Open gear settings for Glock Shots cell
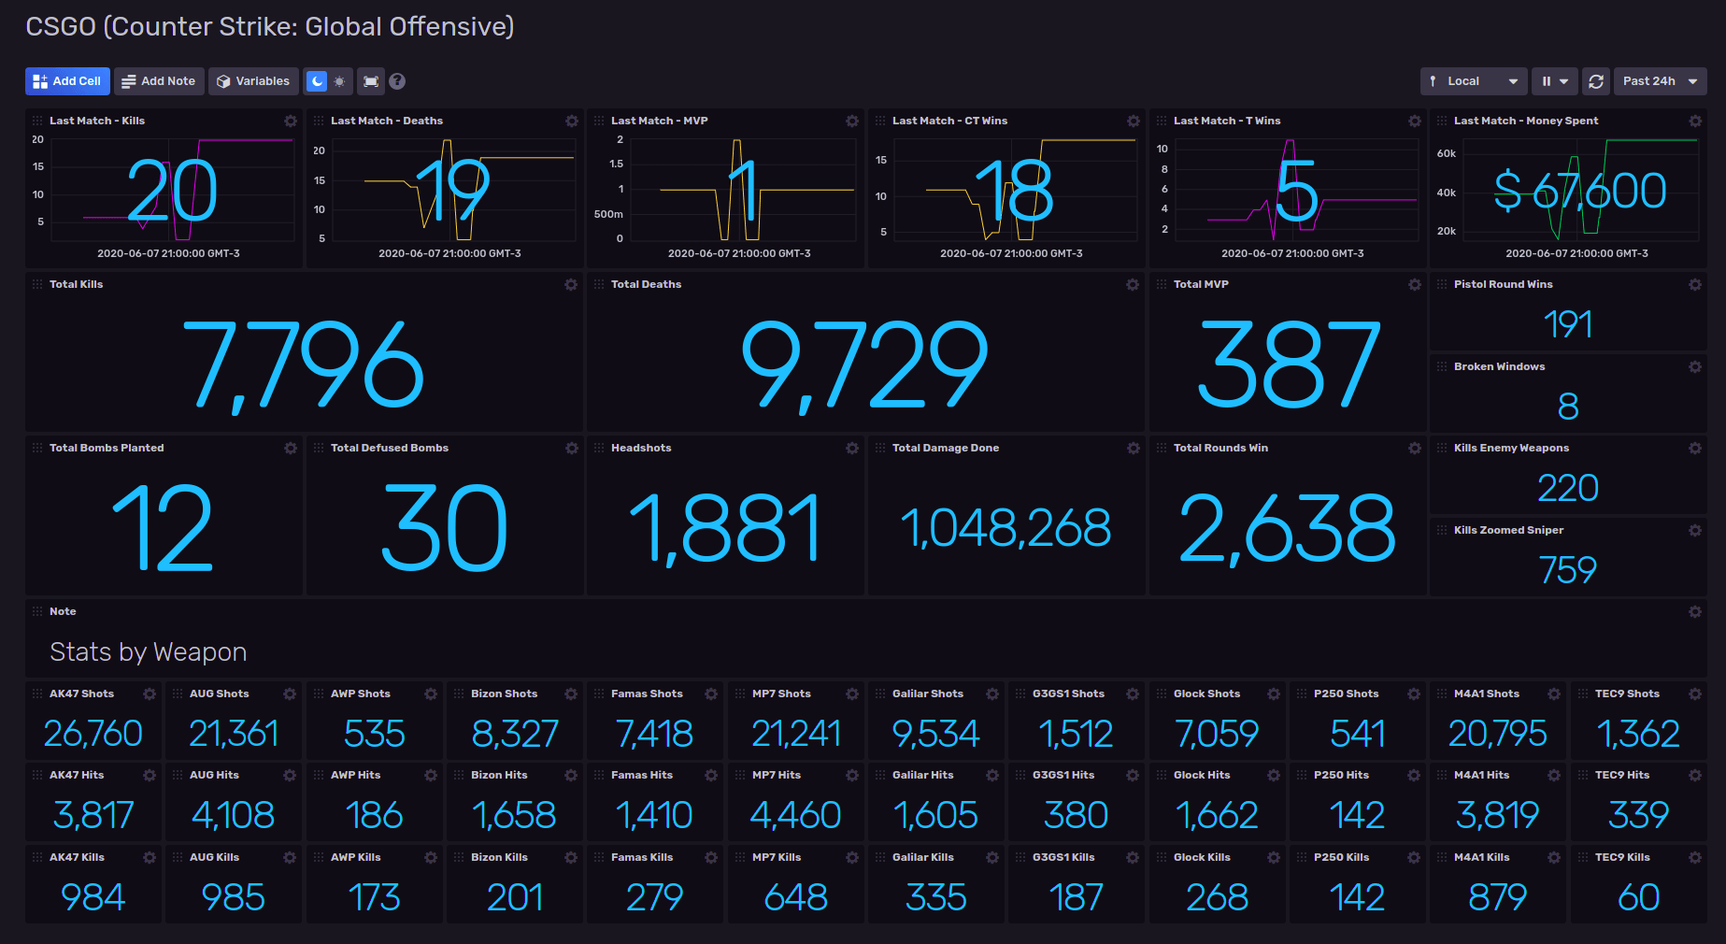1726x944 pixels. click(x=1274, y=694)
